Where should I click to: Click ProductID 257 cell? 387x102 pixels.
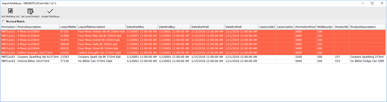pyautogui.click(x=342, y=57)
